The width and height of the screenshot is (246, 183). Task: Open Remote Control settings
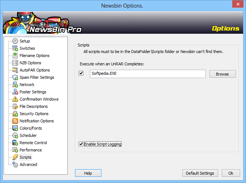[x=33, y=143]
